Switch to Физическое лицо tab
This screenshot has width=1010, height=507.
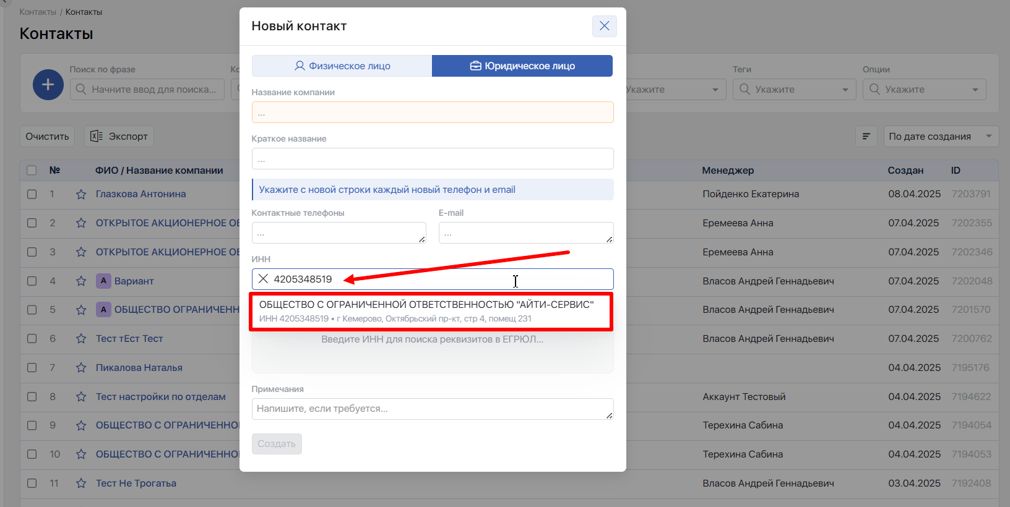(x=342, y=66)
